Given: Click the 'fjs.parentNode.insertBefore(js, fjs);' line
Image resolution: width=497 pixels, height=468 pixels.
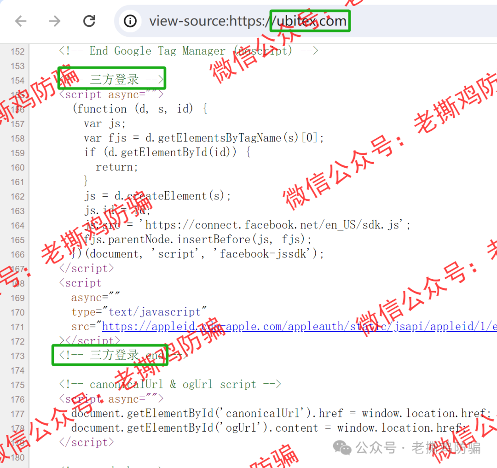Looking at the screenshot, I should [197, 240].
